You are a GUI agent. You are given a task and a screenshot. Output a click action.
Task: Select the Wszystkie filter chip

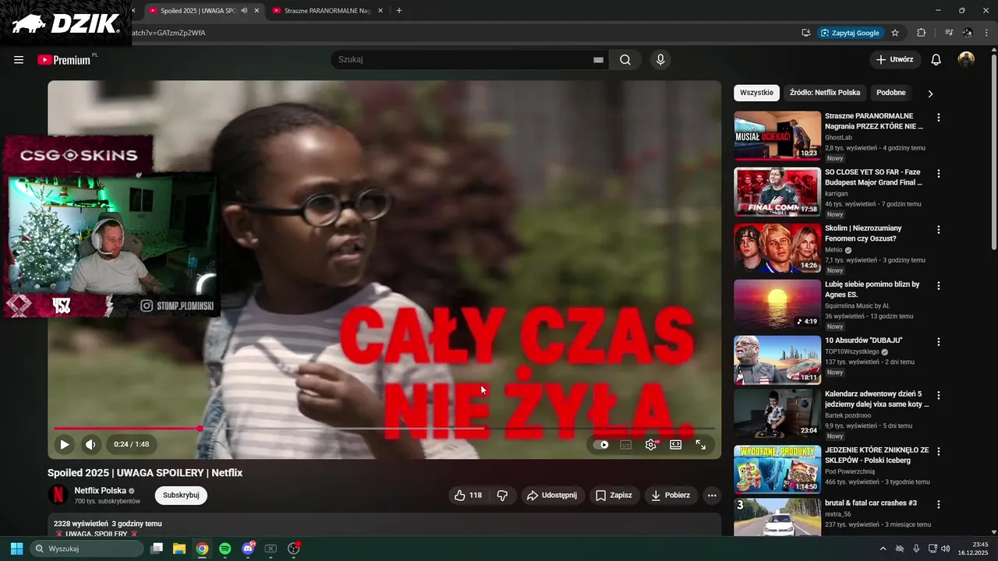[756, 93]
